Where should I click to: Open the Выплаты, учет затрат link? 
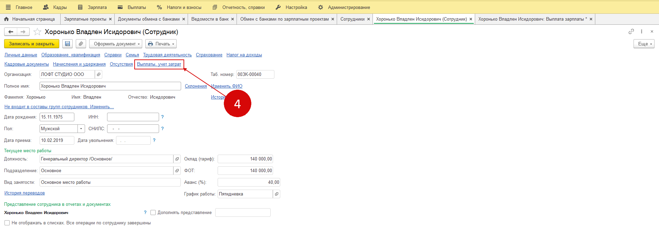(159, 64)
